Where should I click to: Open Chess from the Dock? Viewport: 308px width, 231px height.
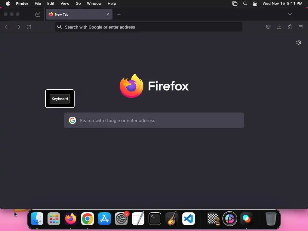click(x=214, y=219)
